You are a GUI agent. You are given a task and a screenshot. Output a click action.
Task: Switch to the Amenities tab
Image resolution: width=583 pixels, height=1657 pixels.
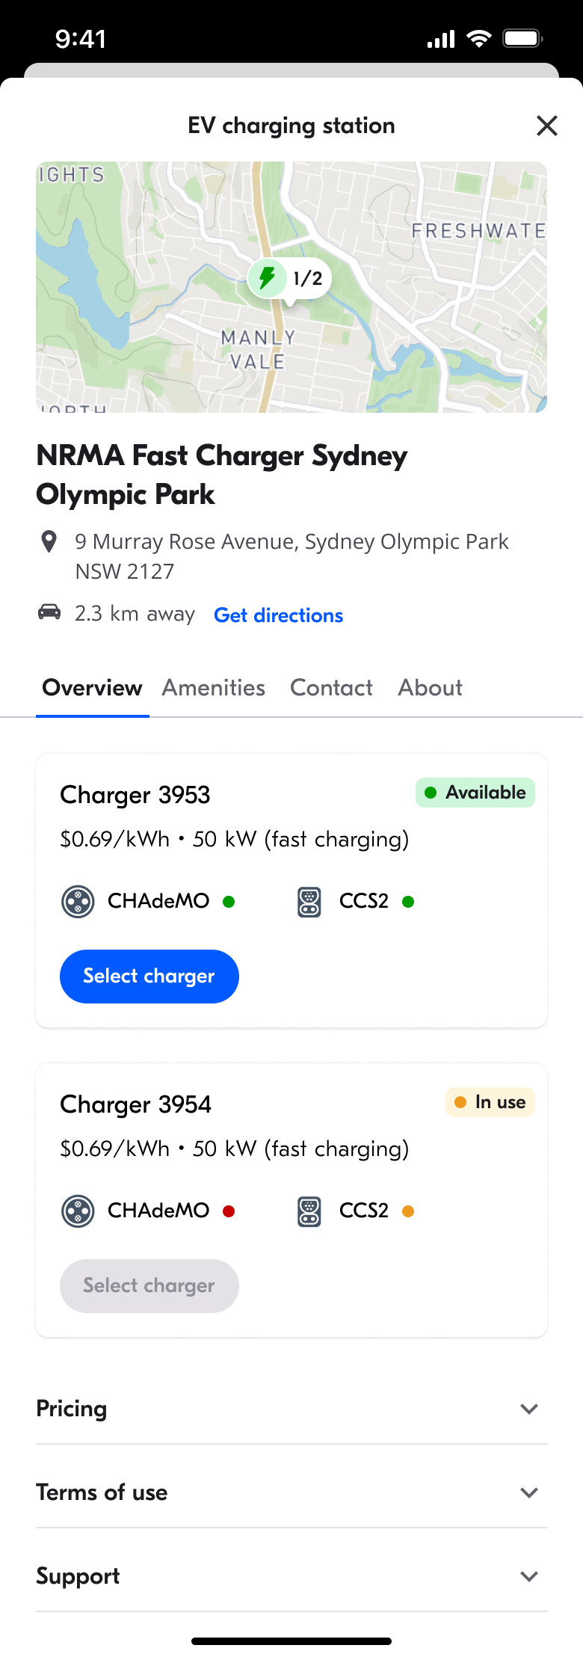pyautogui.click(x=214, y=688)
